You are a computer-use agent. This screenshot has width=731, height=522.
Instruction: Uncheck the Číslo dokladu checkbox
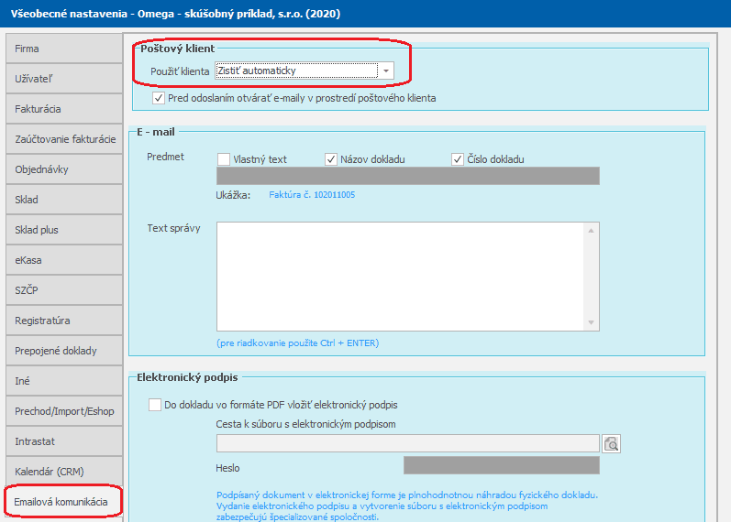(458, 159)
